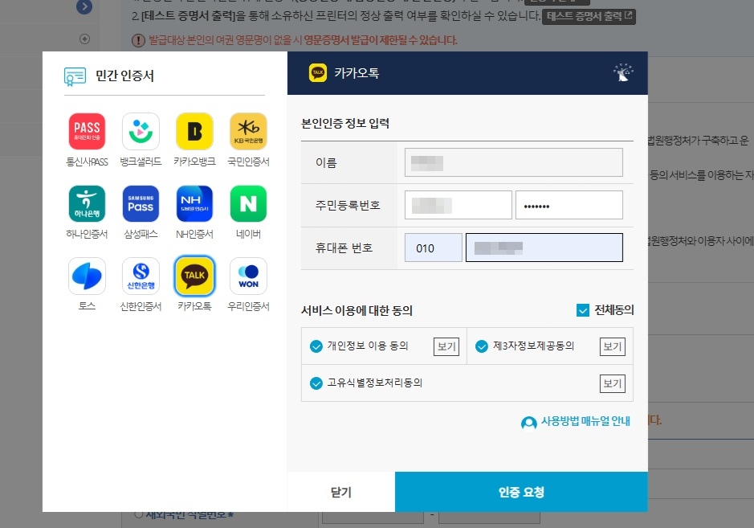Select the 우리인증서 WON icon

[x=249, y=276]
